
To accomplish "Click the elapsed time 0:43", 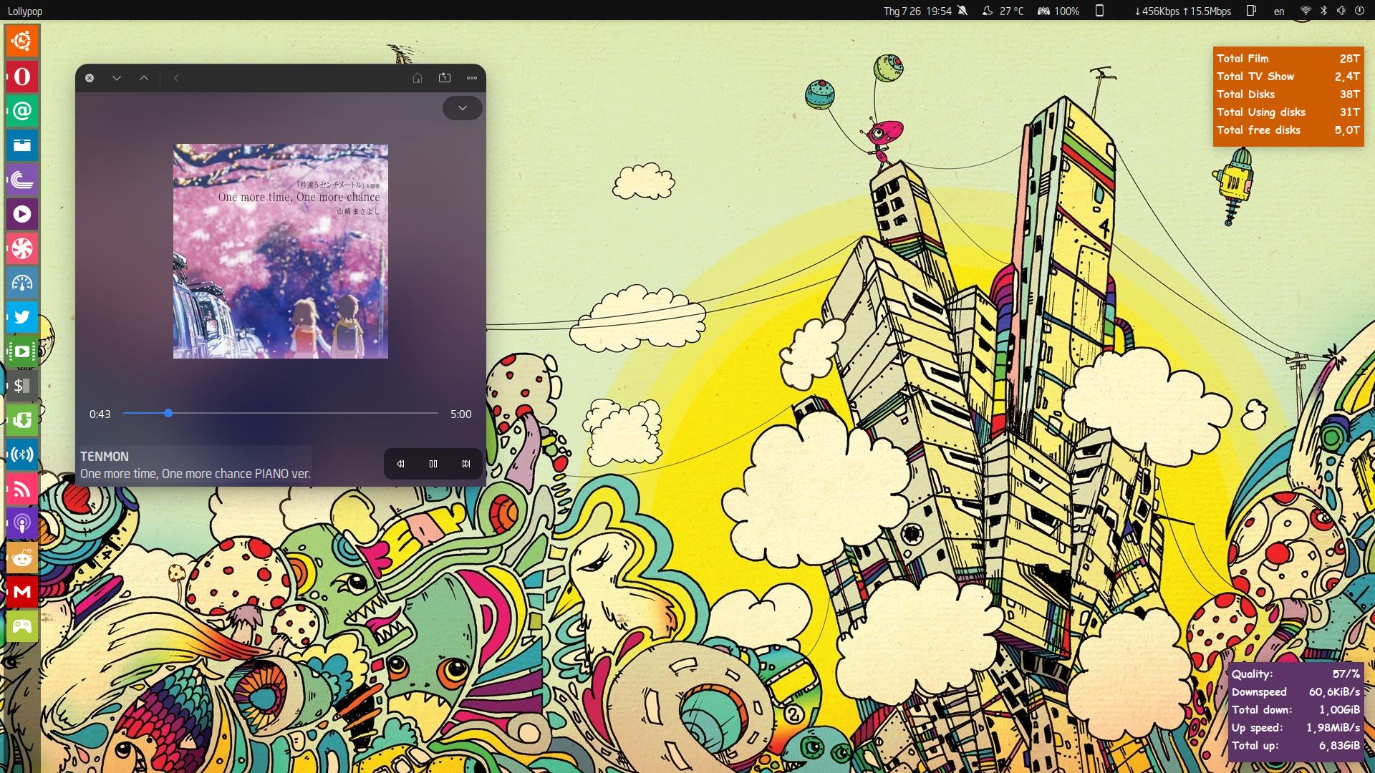I will (x=100, y=414).
